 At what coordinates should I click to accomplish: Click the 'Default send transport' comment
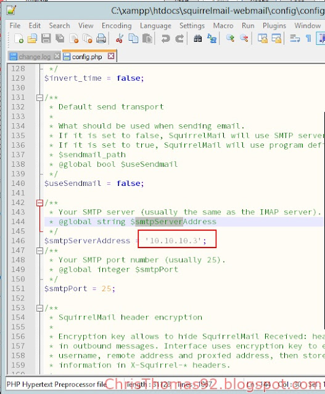[111, 107]
